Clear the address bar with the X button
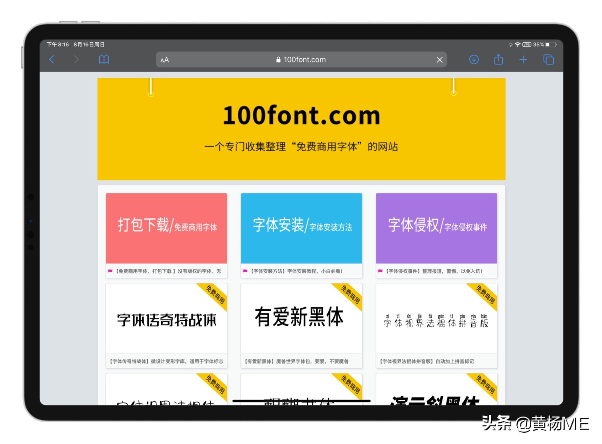The image size is (602, 444). pyautogui.click(x=440, y=60)
